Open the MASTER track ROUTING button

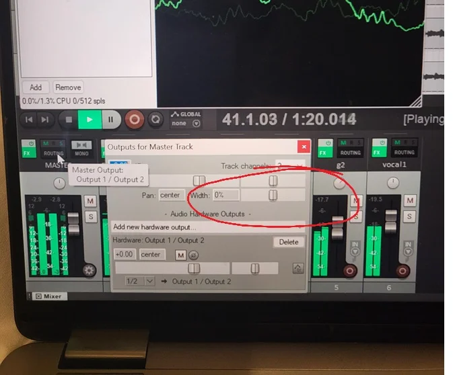point(54,153)
